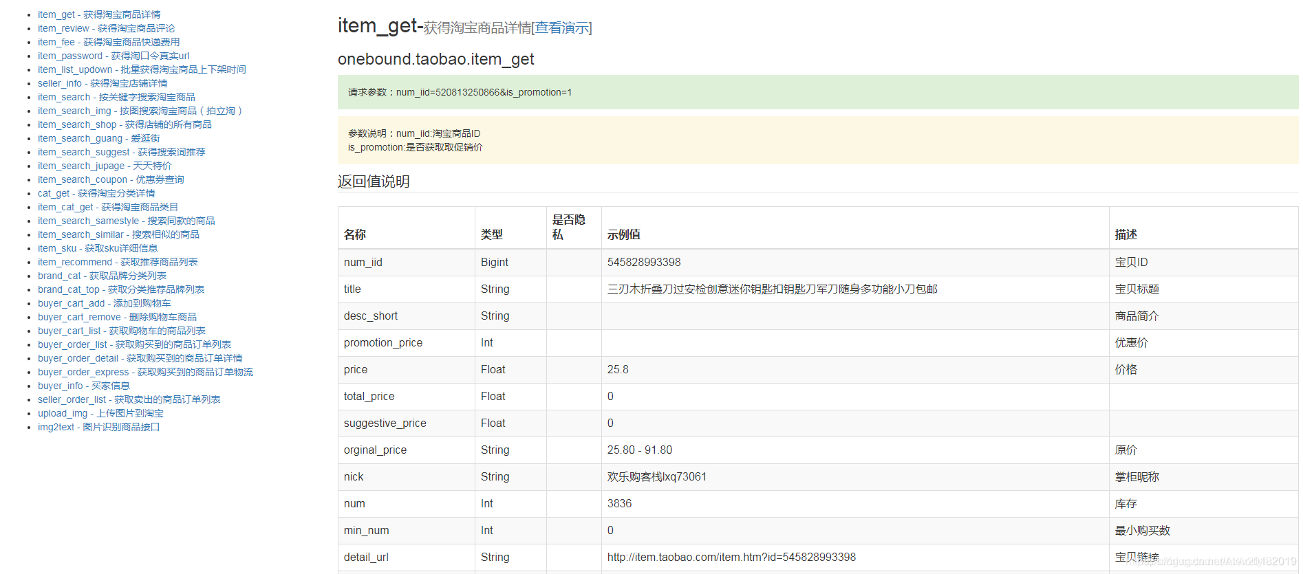Image resolution: width=1303 pixels, height=574 pixels.
Task: Open the item_cat_get link
Action: click(x=108, y=207)
